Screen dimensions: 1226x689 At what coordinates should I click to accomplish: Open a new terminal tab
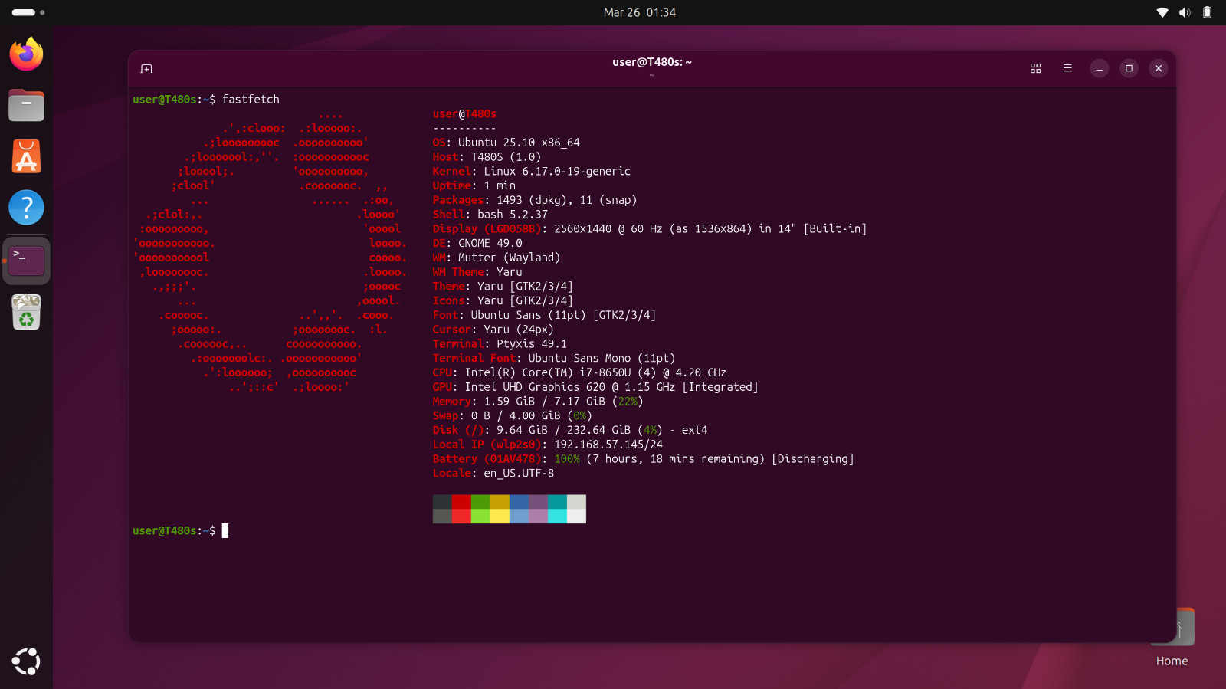coord(146,69)
